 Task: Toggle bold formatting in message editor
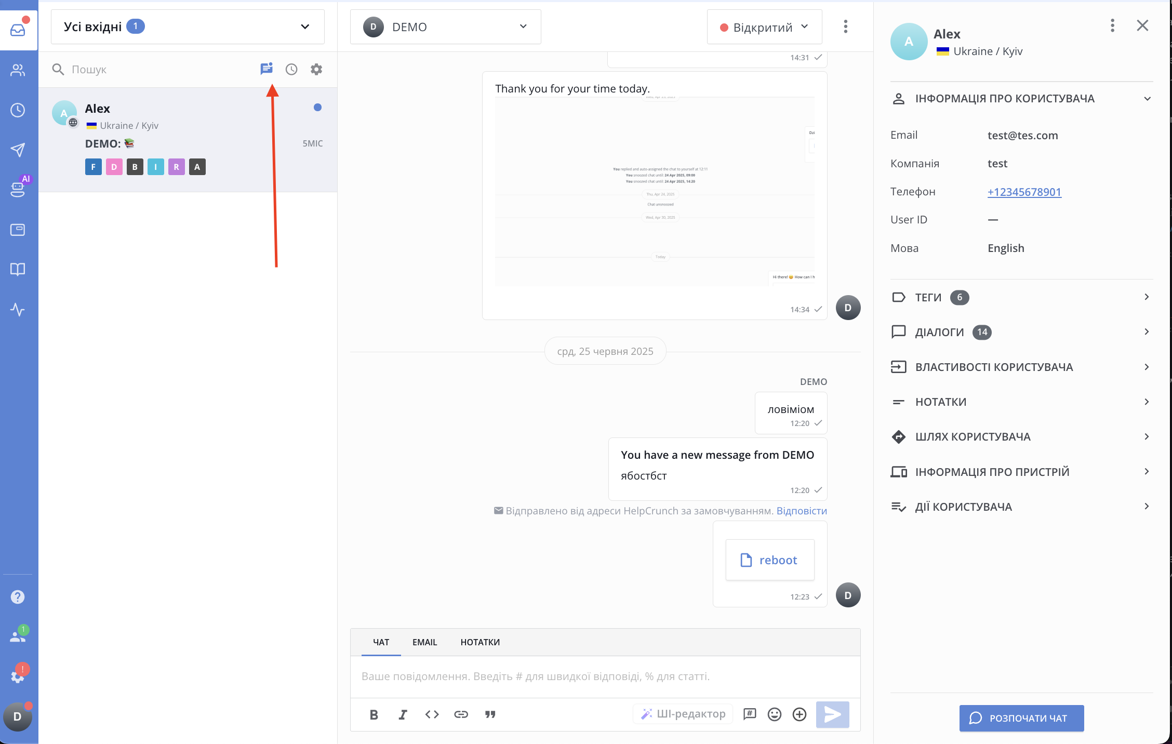pyautogui.click(x=374, y=714)
